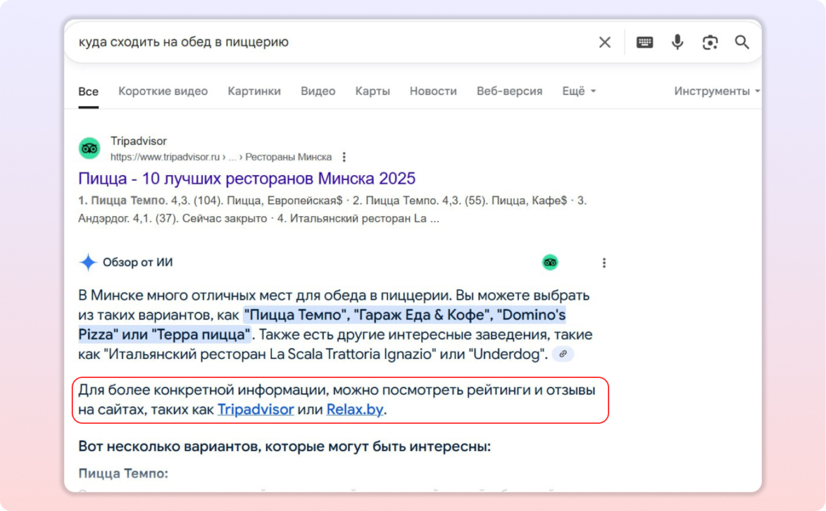Viewport: 826px width, 511px height.
Task: Click Tripadvisor source icon in AI overview
Action: [x=550, y=263]
